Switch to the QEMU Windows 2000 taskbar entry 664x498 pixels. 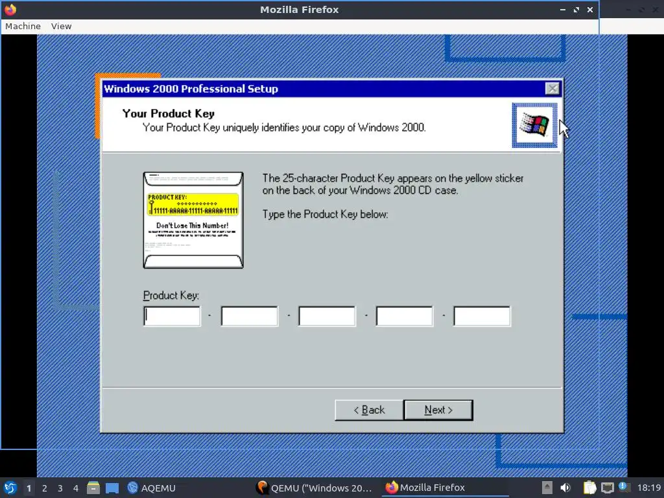click(x=314, y=488)
